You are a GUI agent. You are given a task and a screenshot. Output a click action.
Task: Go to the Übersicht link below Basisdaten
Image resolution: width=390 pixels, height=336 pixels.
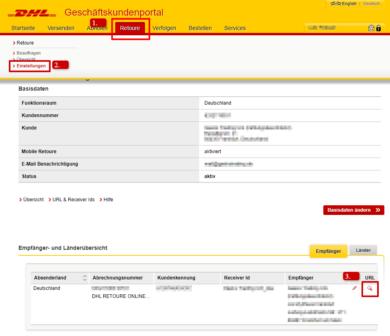click(x=33, y=199)
